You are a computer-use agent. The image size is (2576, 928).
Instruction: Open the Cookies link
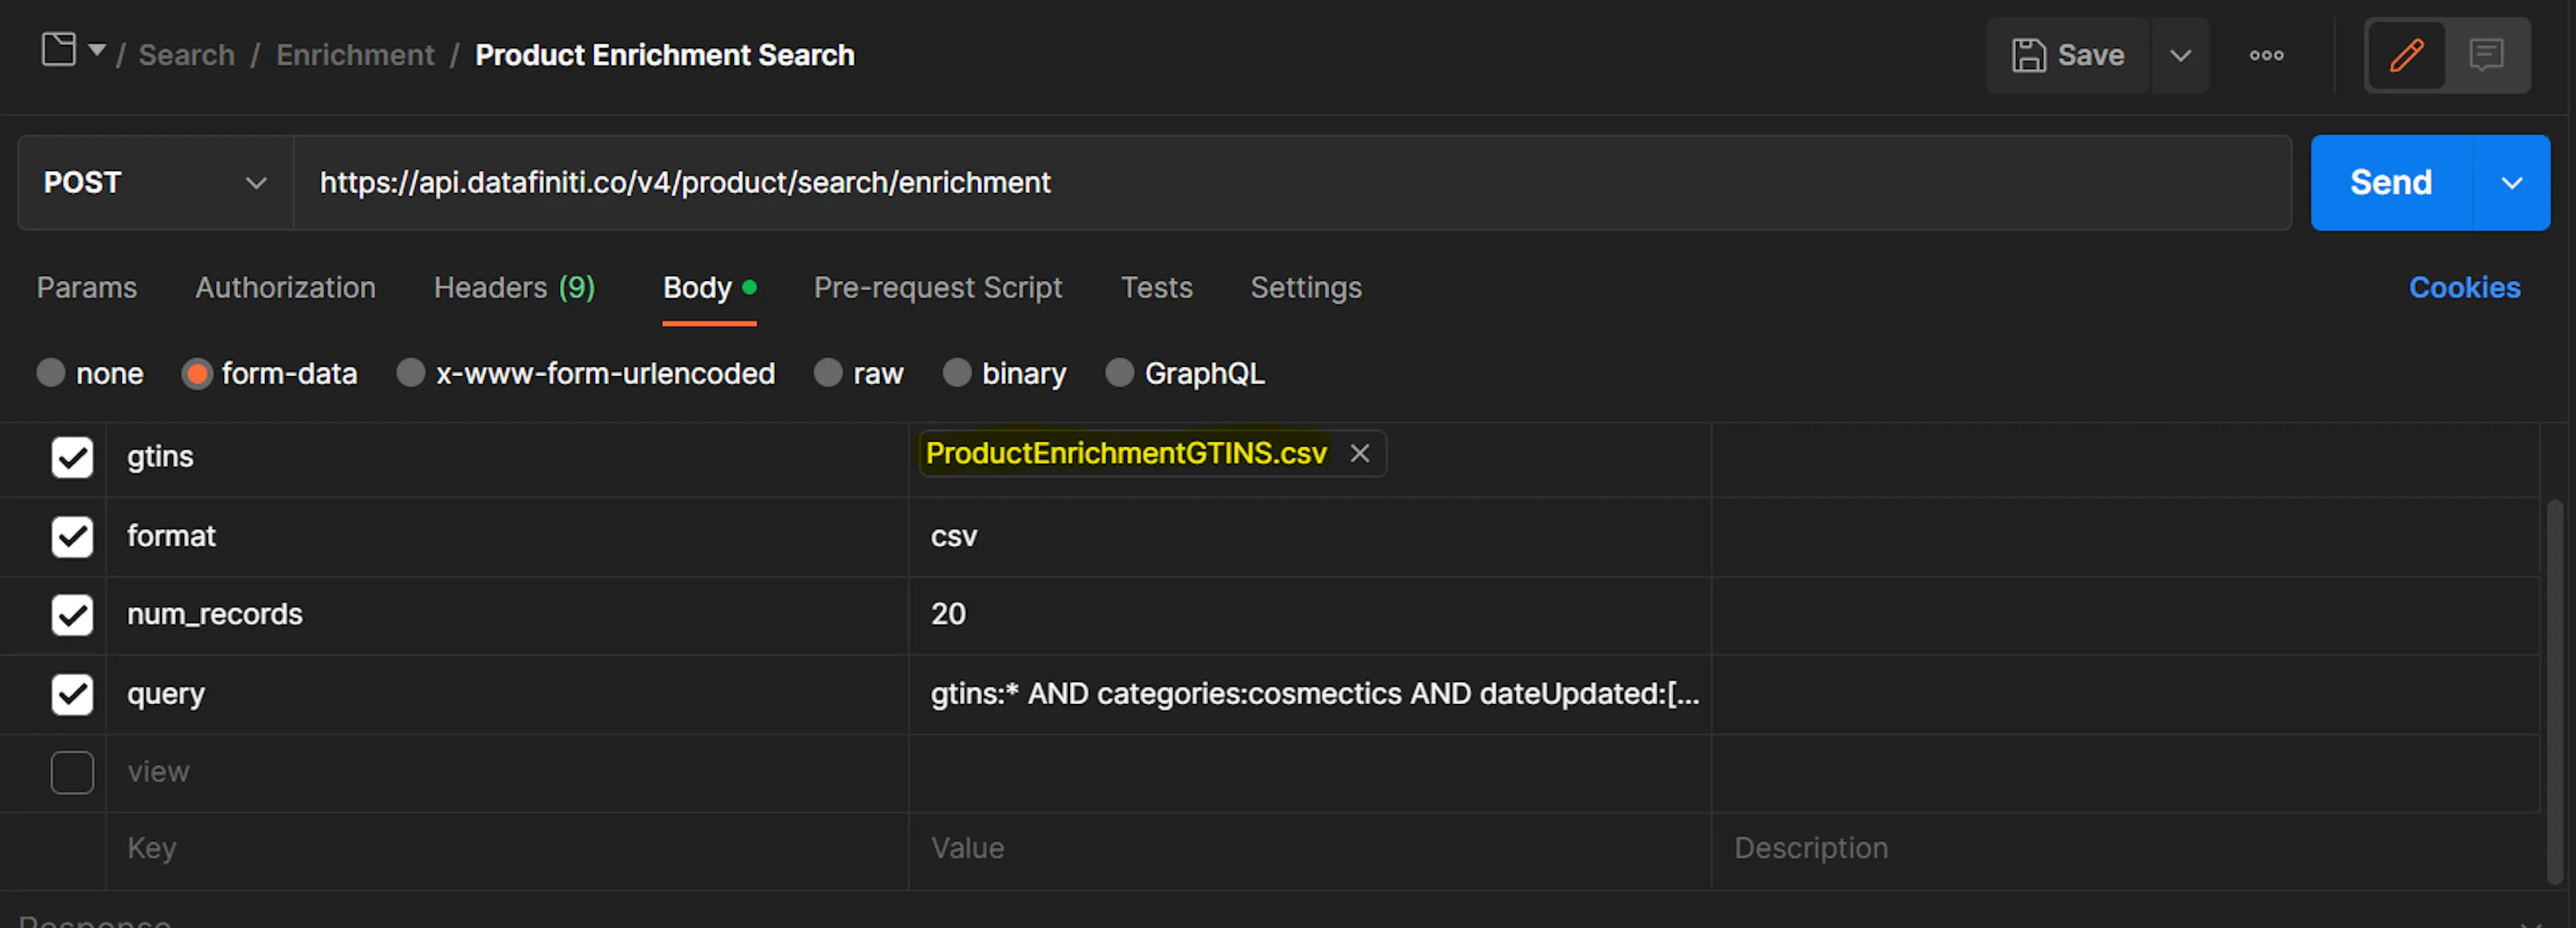pos(2464,288)
